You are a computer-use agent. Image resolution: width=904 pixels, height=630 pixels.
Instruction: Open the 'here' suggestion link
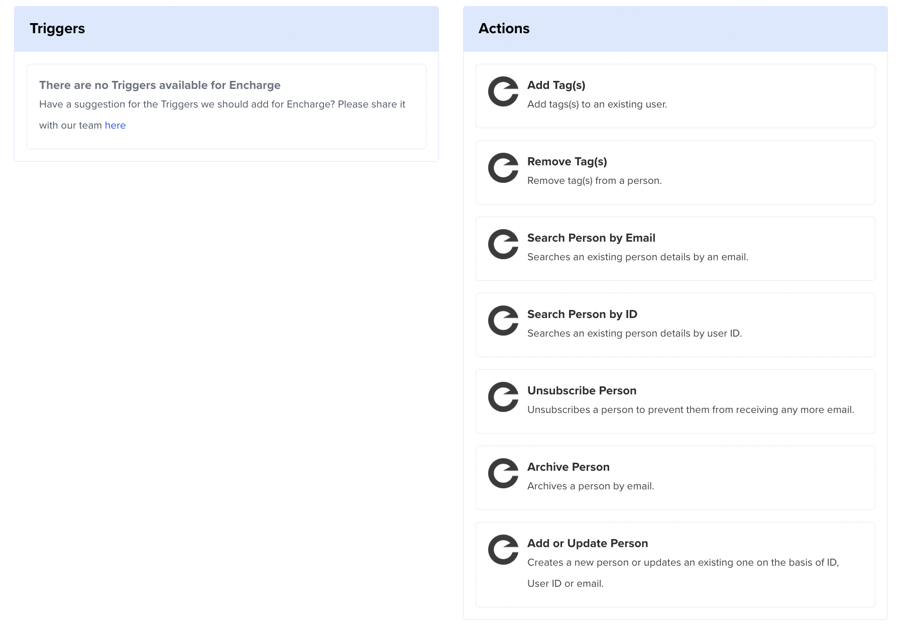(x=115, y=126)
